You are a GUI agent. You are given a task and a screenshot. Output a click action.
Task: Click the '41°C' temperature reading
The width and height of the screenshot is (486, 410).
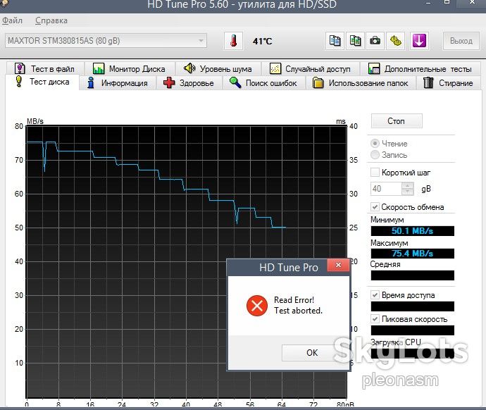coord(262,41)
